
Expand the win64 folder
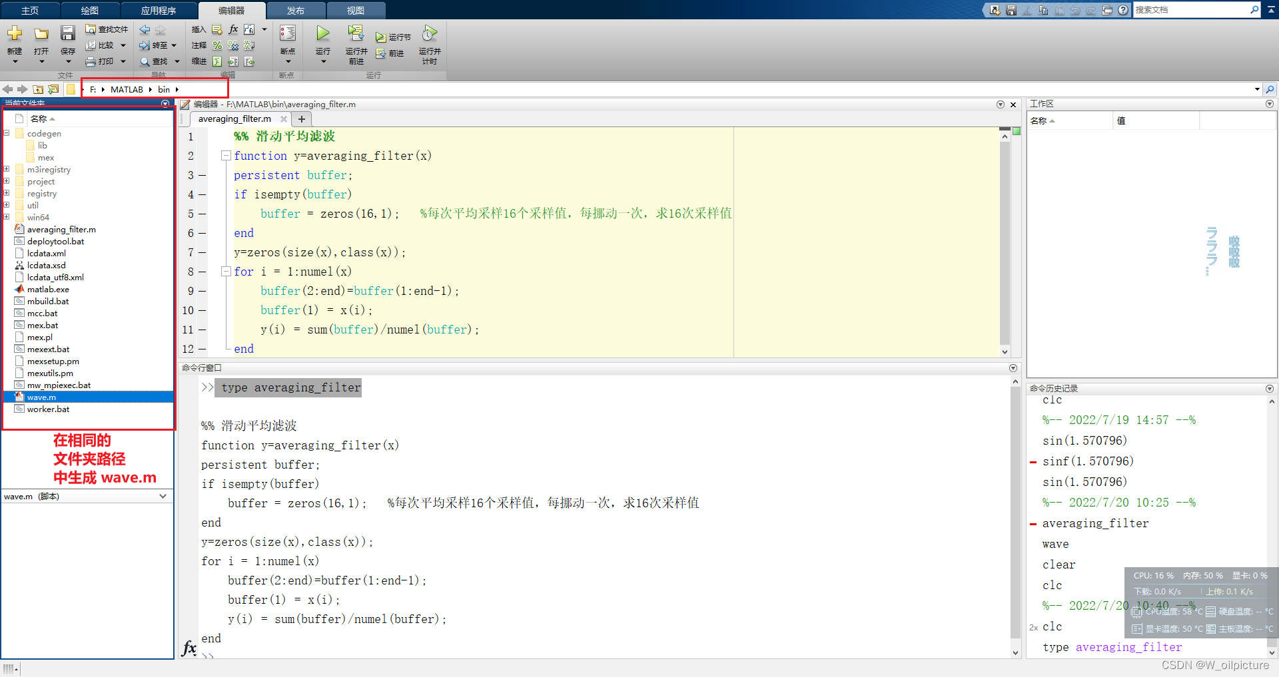pos(7,217)
